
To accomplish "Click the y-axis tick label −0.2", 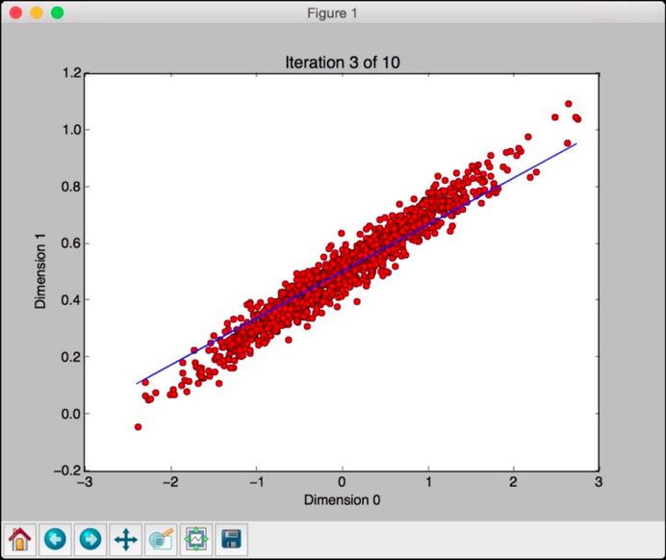I will pos(68,471).
